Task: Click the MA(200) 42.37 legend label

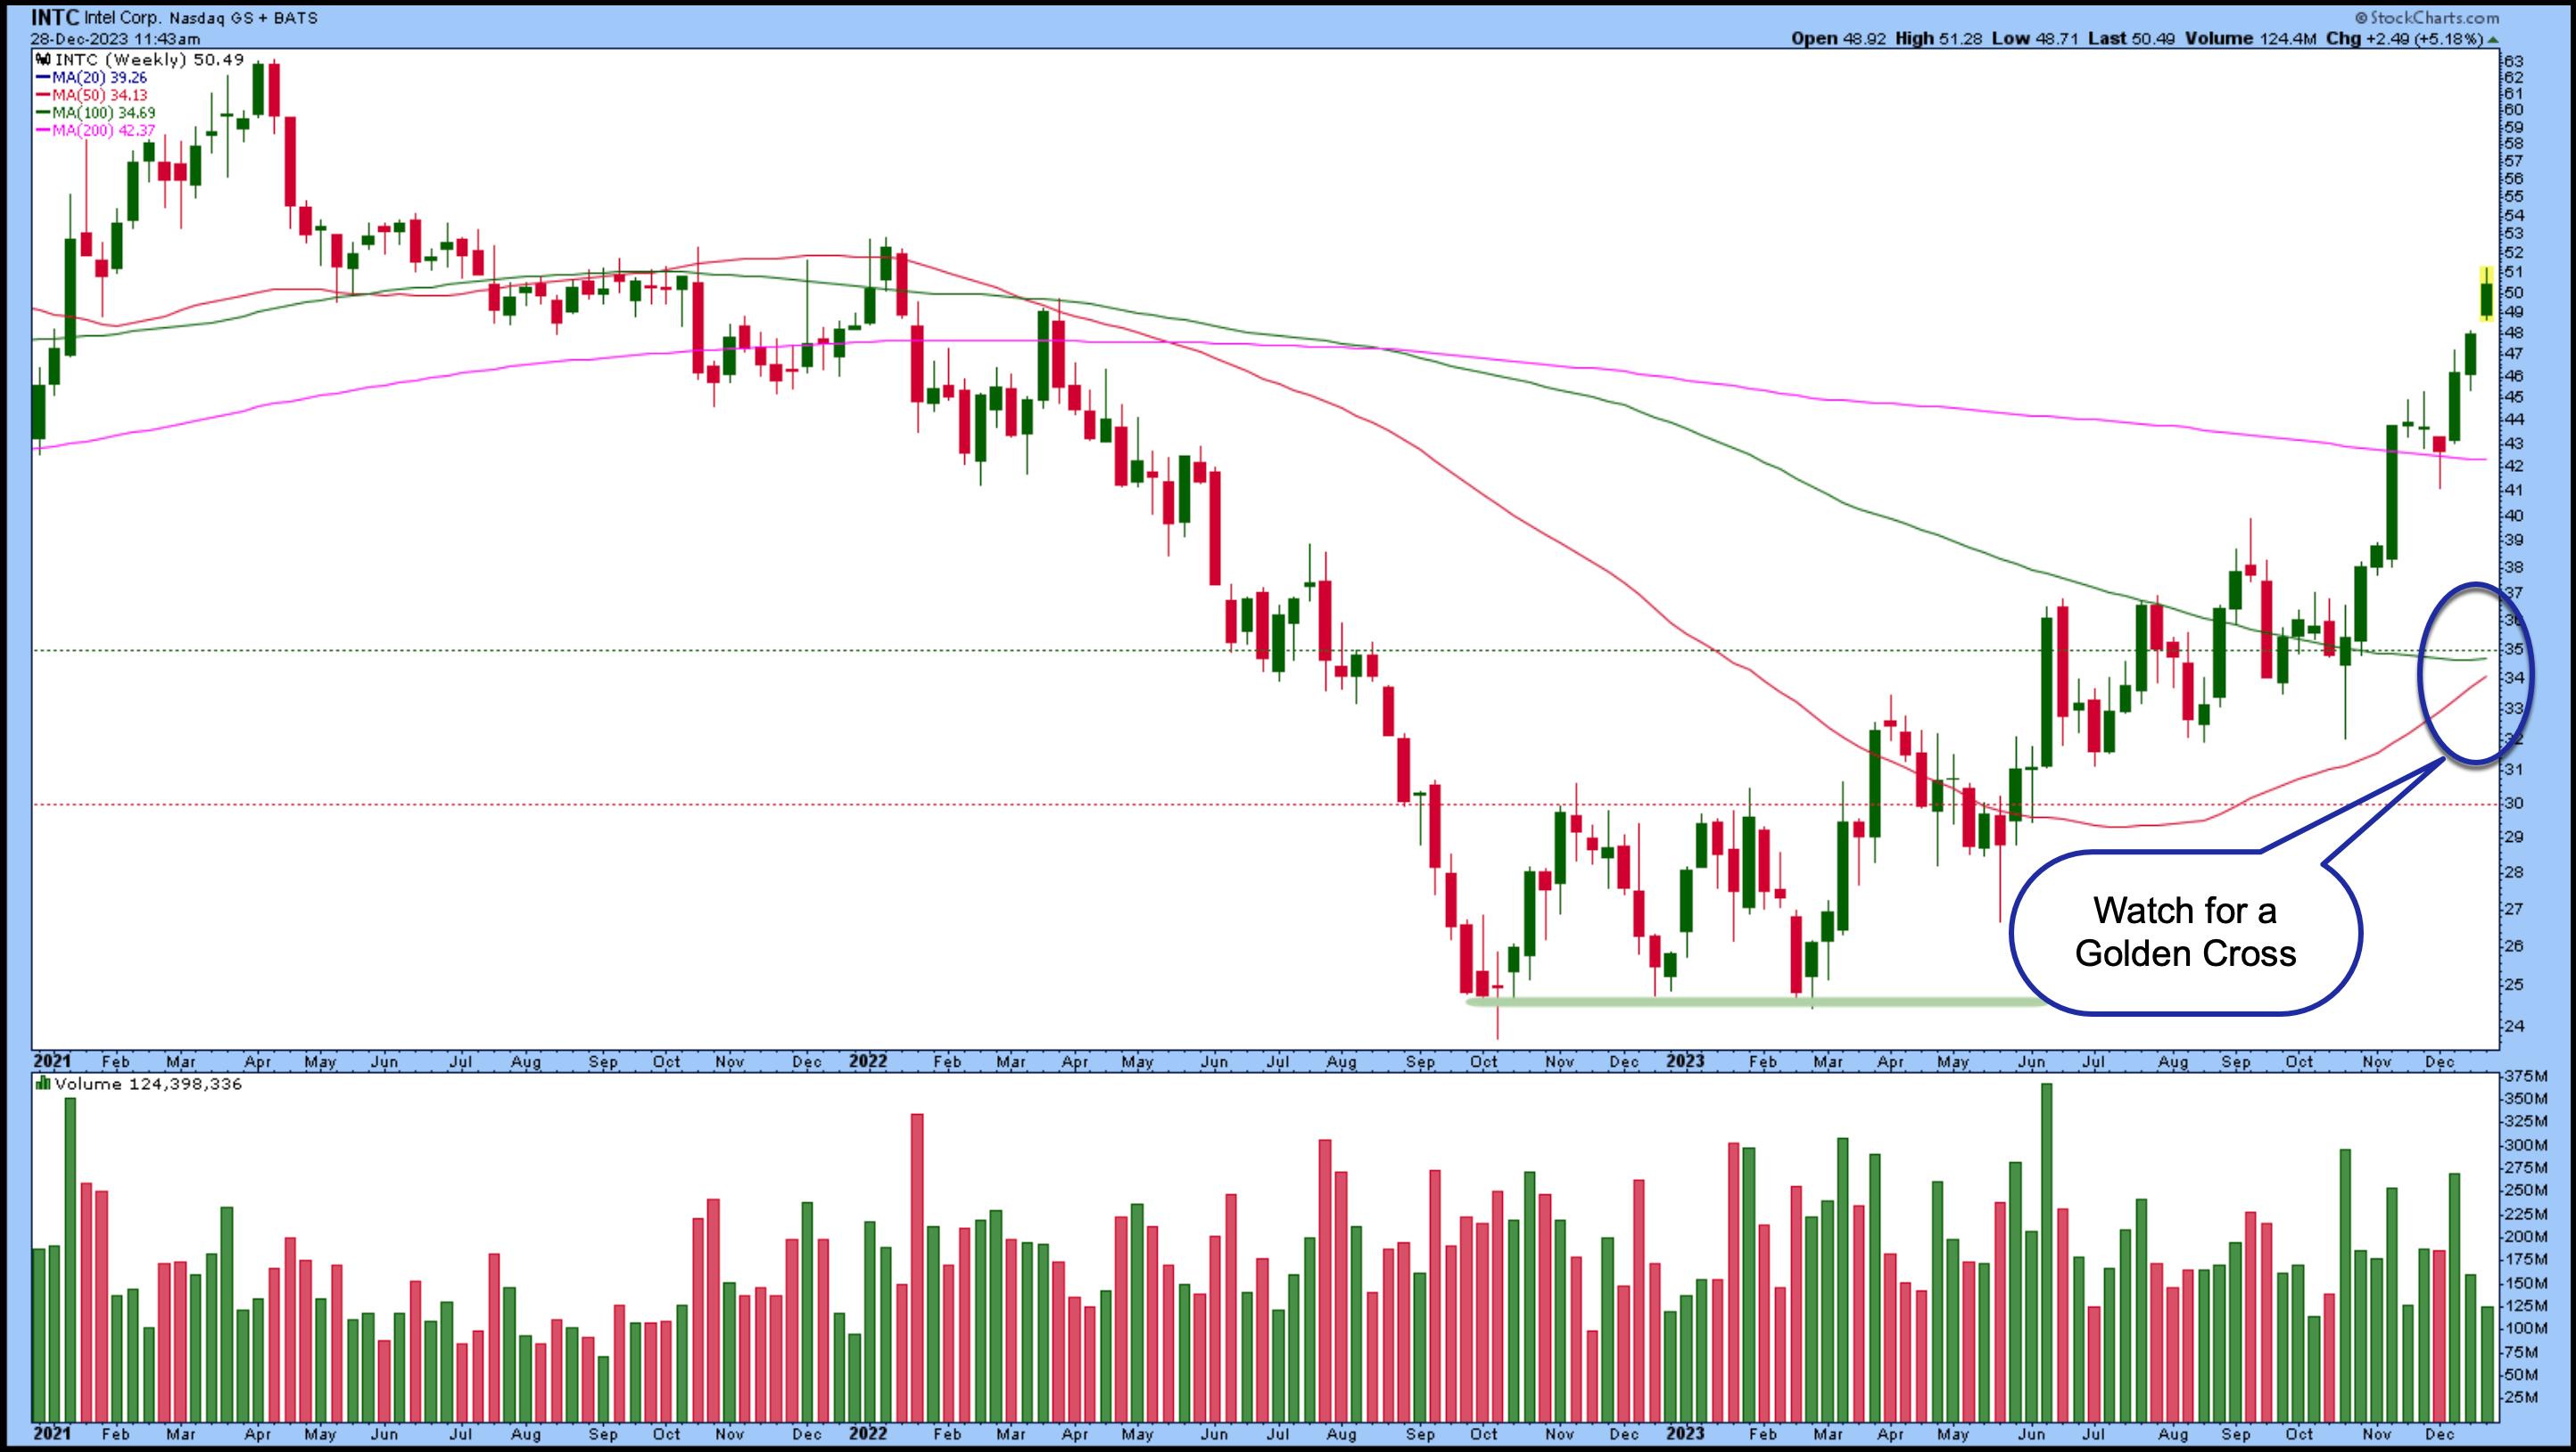Action: pos(103,131)
